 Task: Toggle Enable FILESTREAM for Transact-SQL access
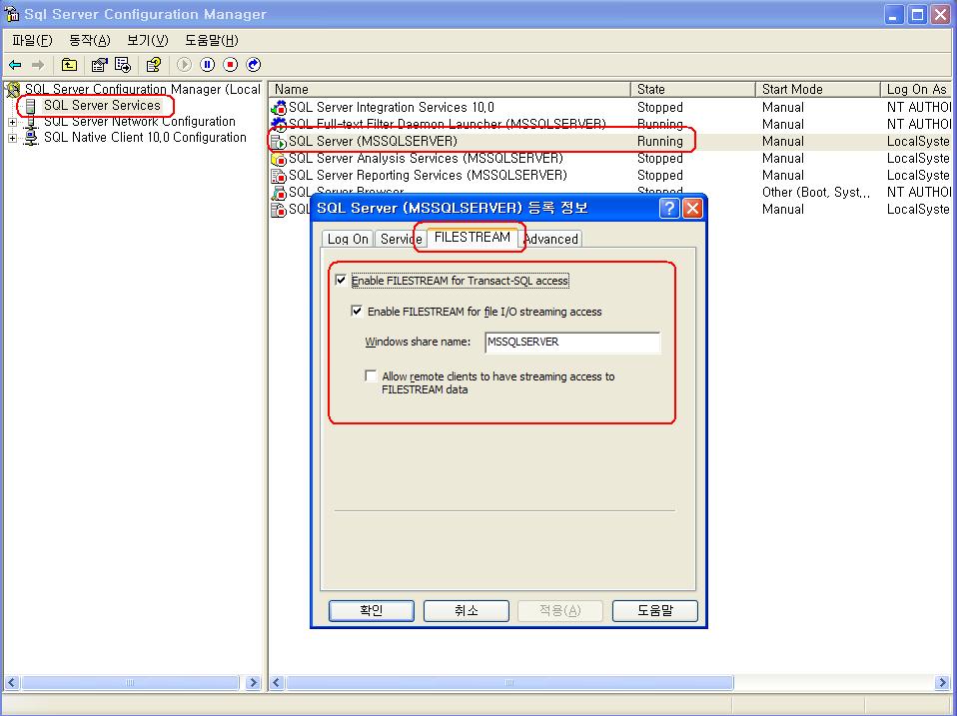pos(342,281)
